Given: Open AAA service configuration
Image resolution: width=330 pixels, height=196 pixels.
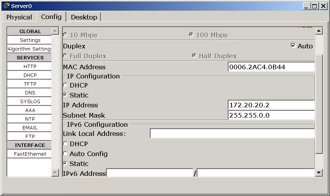Looking at the screenshot, I should 29,110.
